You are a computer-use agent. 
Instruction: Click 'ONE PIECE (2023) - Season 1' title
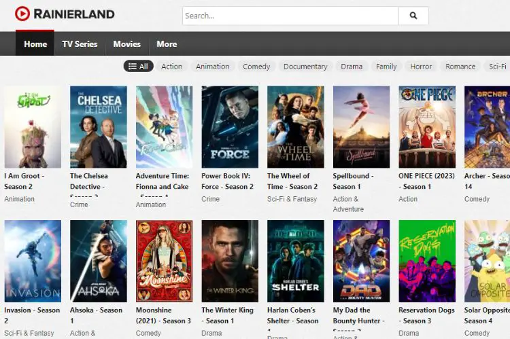426,181
